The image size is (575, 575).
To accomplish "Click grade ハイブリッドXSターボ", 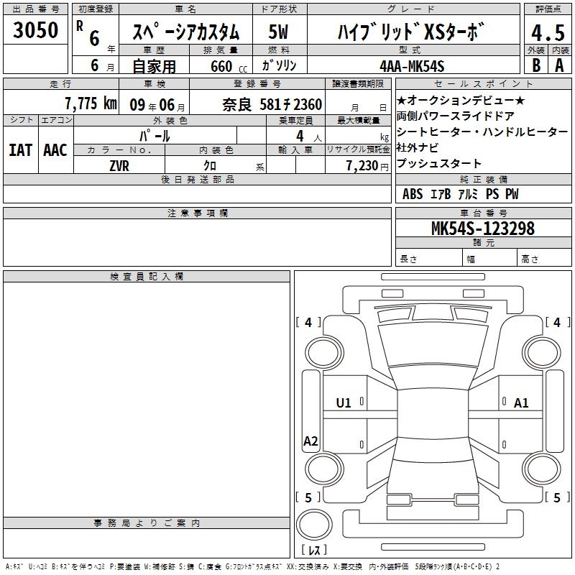I will pos(410,31).
